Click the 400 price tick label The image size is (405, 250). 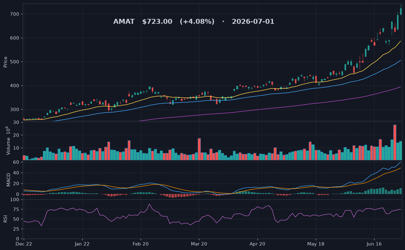tap(15, 86)
